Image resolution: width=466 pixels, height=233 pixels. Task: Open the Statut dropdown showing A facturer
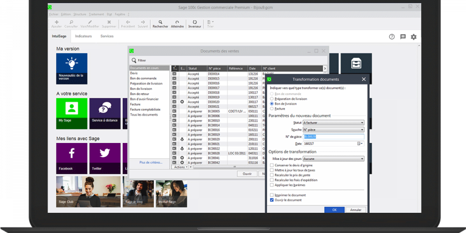pos(333,122)
